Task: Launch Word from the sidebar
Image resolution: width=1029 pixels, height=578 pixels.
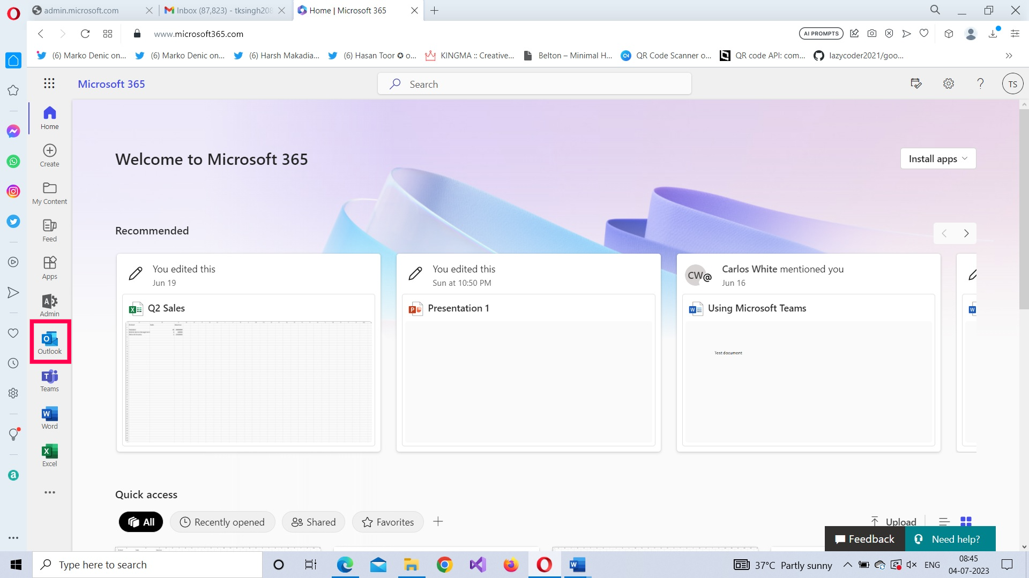Action: 49,417
